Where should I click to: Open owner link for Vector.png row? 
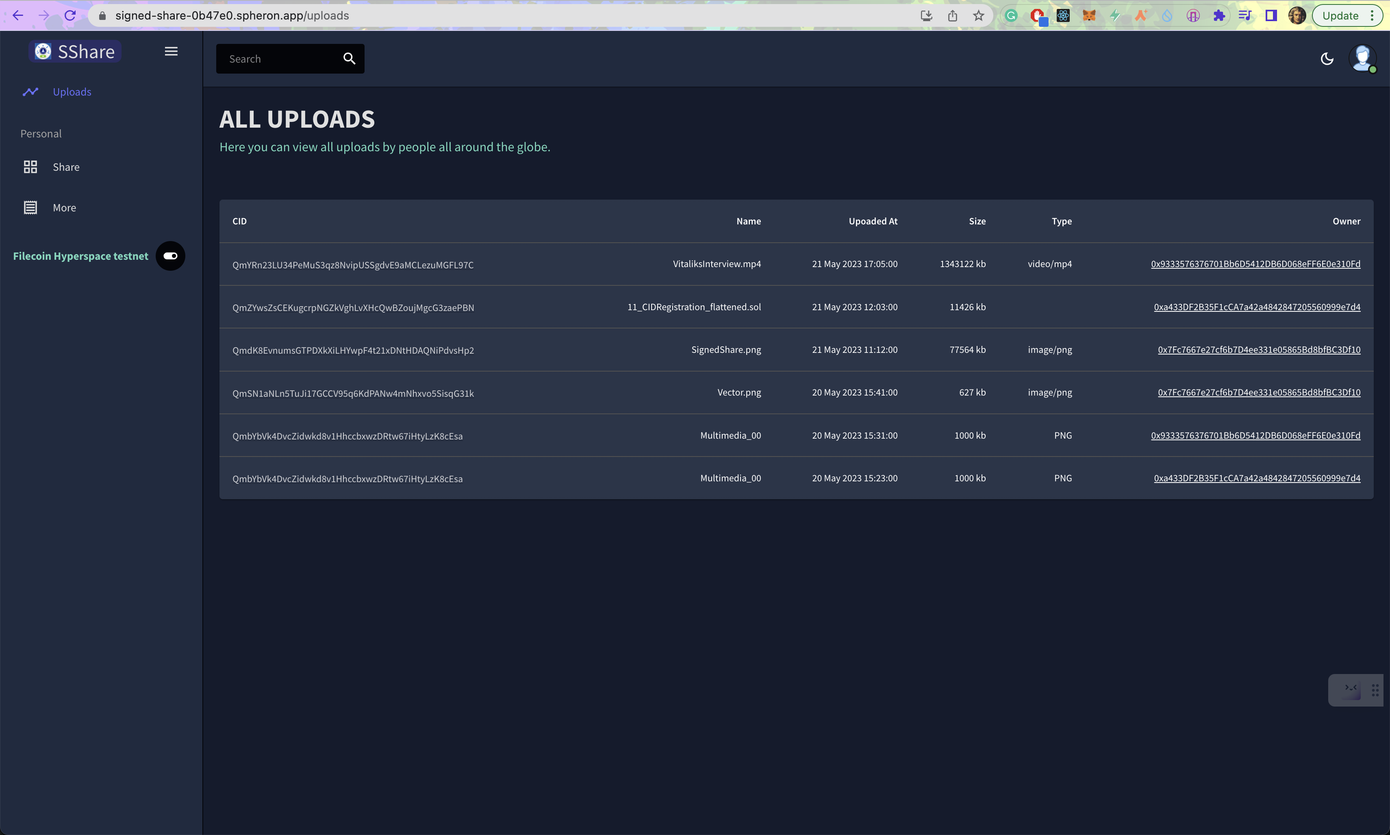pyautogui.click(x=1258, y=392)
